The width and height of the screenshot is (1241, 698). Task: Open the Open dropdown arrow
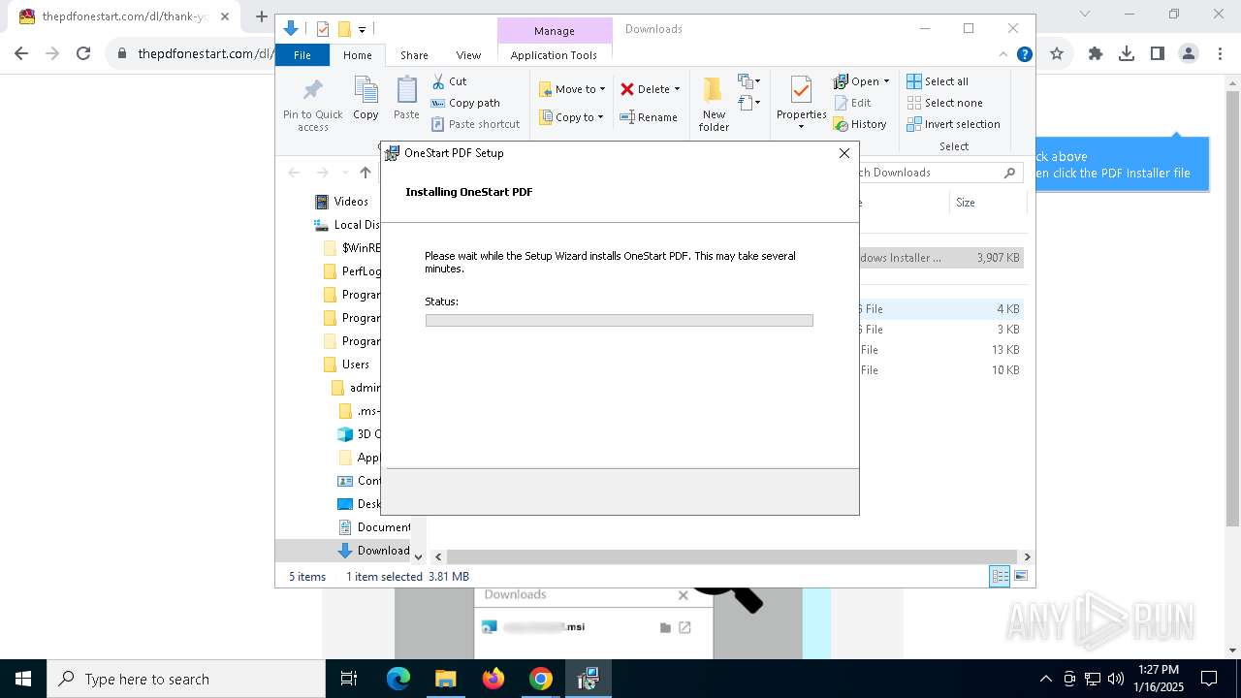886,81
